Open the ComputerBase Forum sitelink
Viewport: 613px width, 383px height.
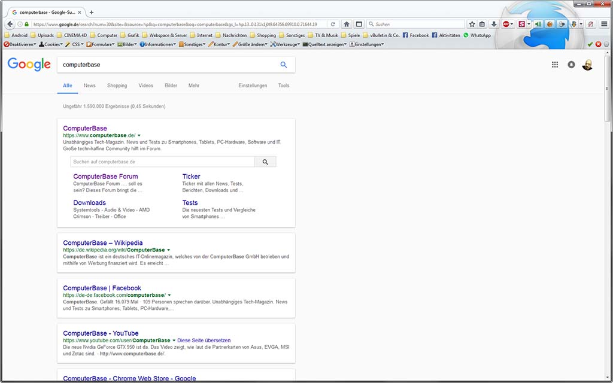105,177
